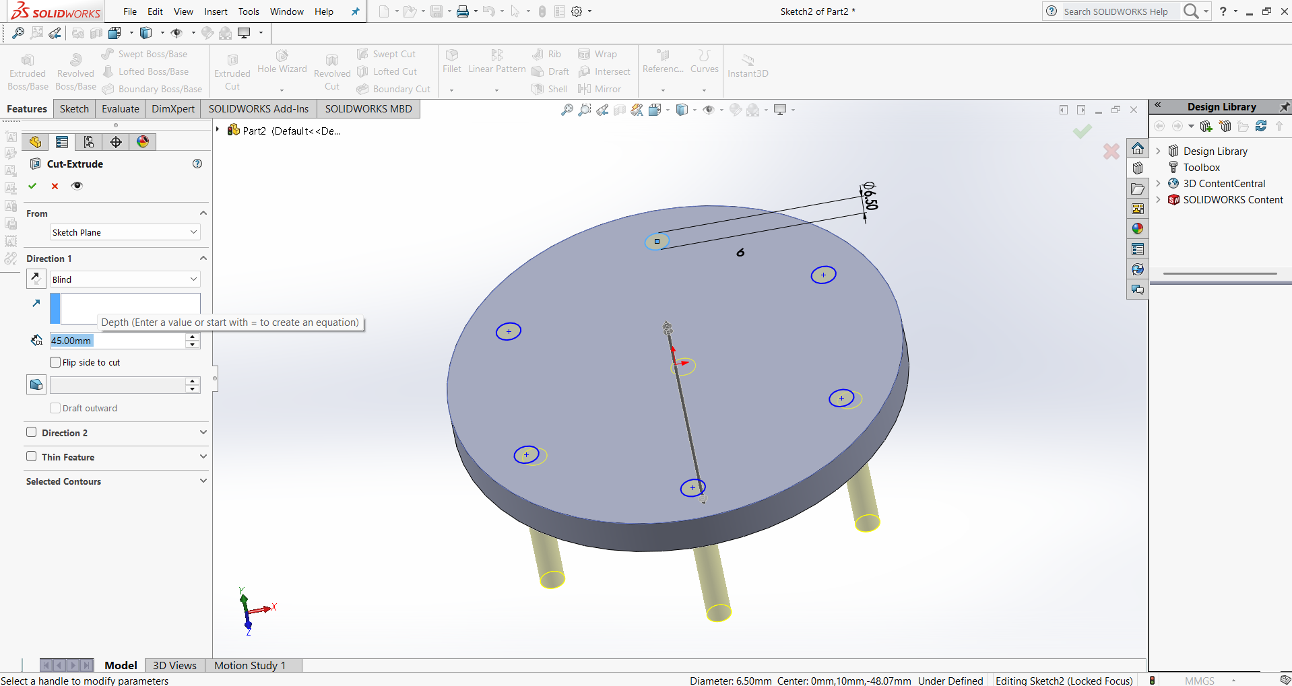Switch to the Motion Study 1 tab
The height and width of the screenshot is (686, 1292).
click(x=250, y=665)
